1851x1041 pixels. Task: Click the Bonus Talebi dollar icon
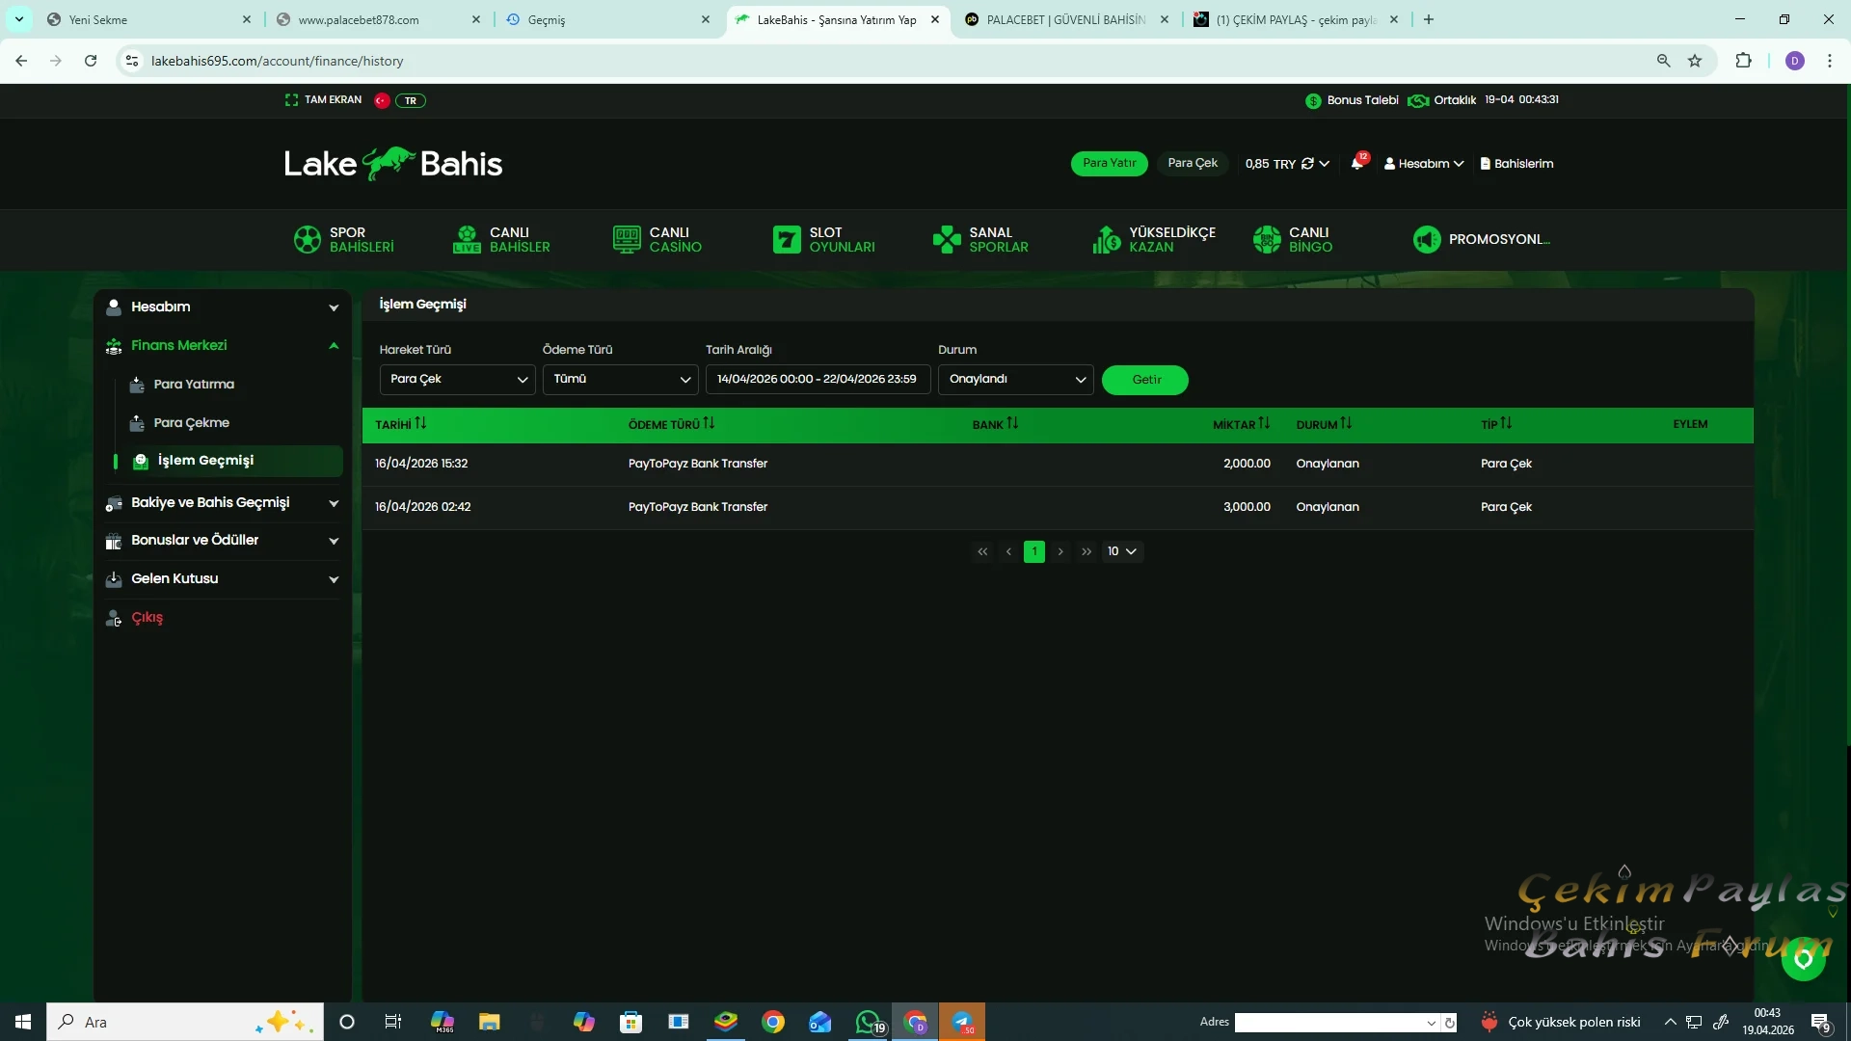(x=1313, y=100)
